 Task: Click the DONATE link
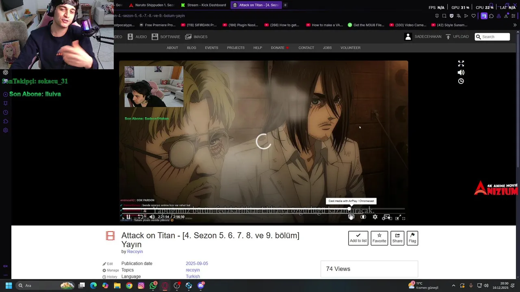coord(279,48)
